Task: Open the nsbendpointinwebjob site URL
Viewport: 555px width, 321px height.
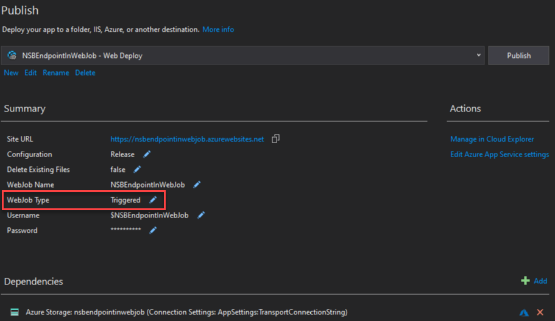Action: coord(187,139)
